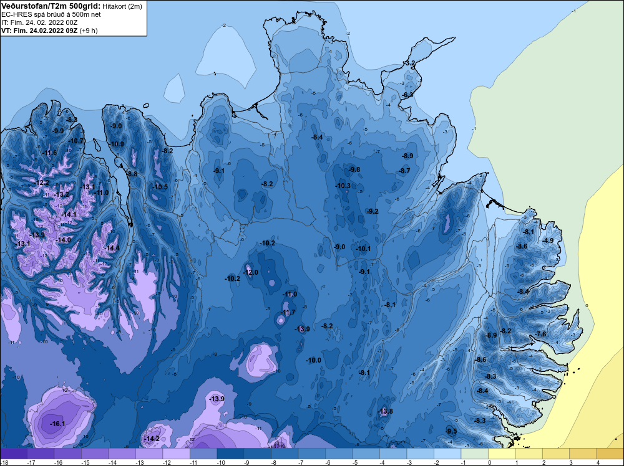Click the title 'Veðurstofan/T2m 500grid: Hitakort (2m)'
Image resolution: width=624 pixels, height=466 pixels.
pyautogui.click(x=72, y=6)
